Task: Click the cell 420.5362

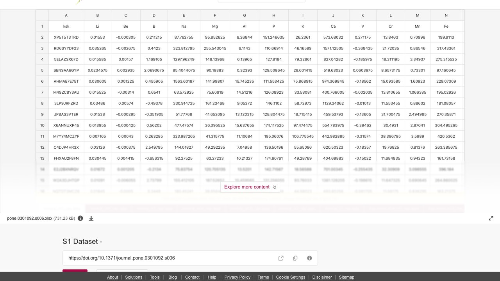Action: 446,136
